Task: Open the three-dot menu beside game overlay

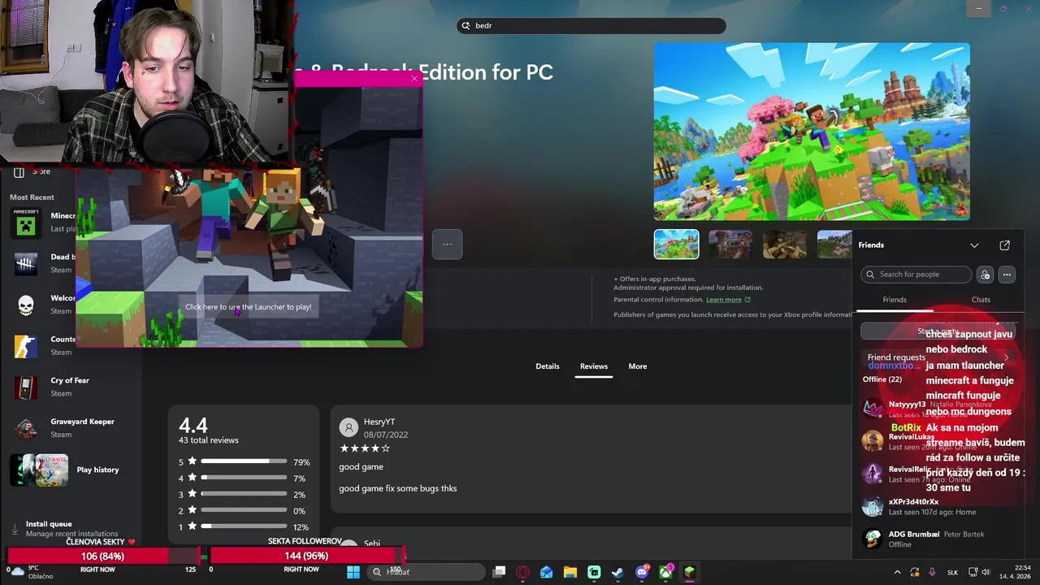Action: pyautogui.click(x=447, y=244)
